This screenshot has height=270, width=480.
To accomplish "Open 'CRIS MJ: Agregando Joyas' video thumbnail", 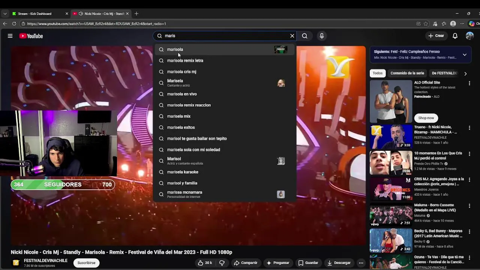I will [x=391, y=189].
